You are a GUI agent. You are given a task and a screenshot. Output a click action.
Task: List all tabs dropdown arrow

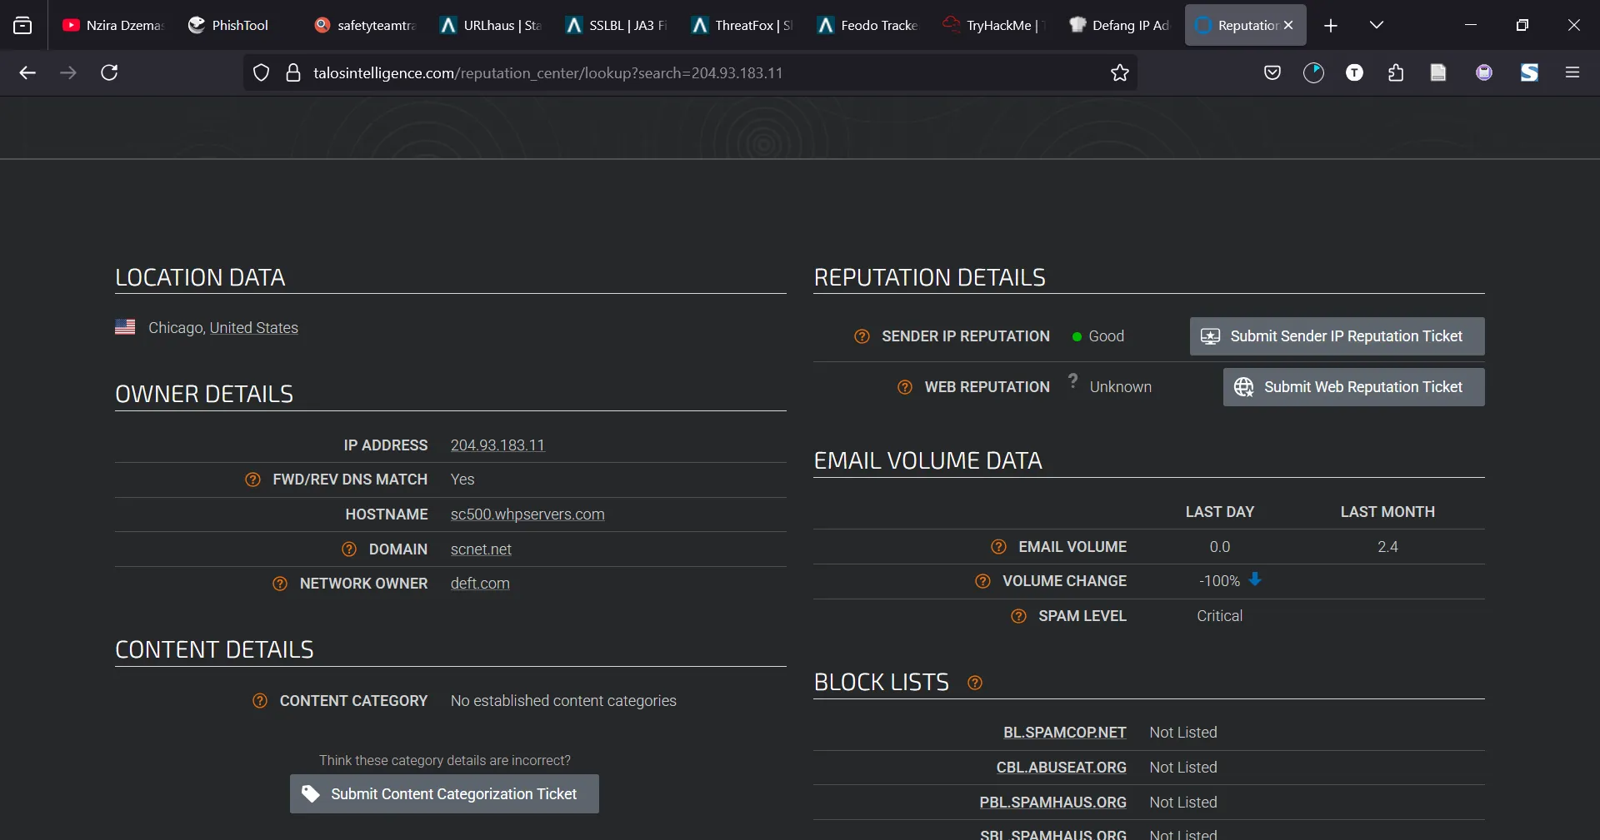(x=1376, y=26)
